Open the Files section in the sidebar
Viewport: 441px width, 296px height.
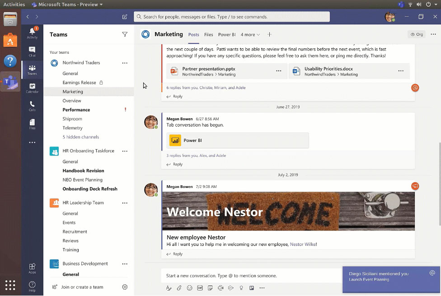32,124
